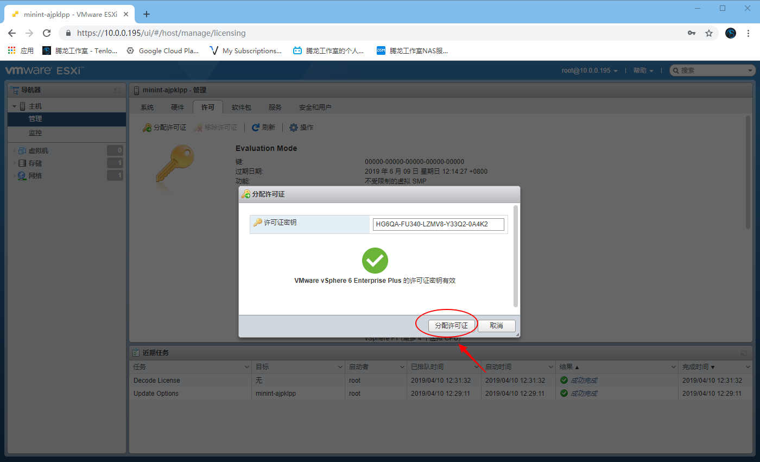This screenshot has height=462, width=760.
Task: Switch to the System (系统) tab
Action: click(147, 107)
